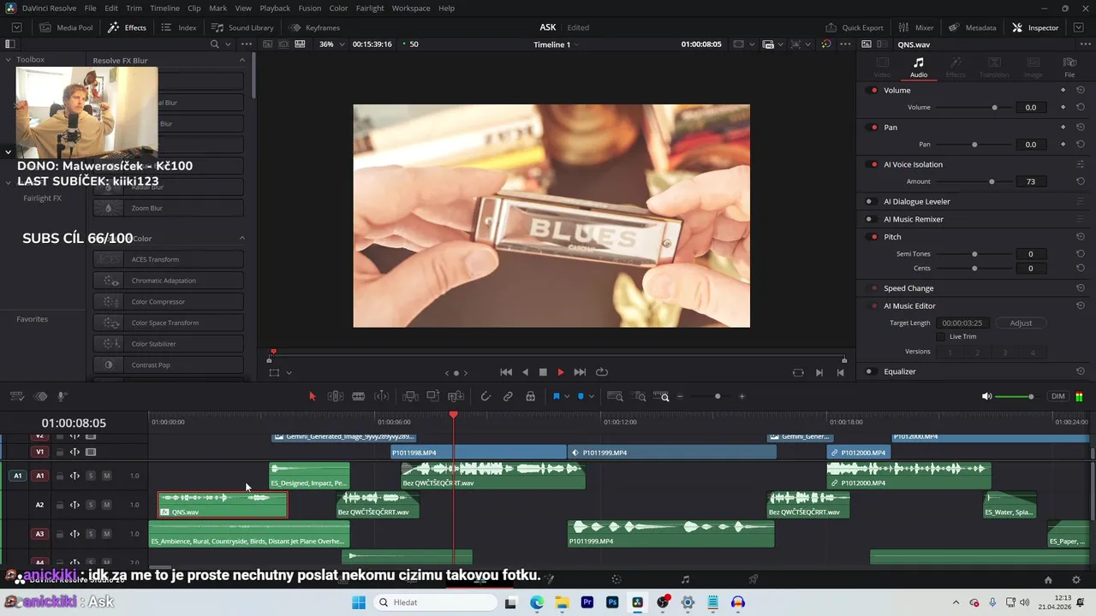Click the Target Length timecode field
The image size is (1096, 616).
[964, 323]
